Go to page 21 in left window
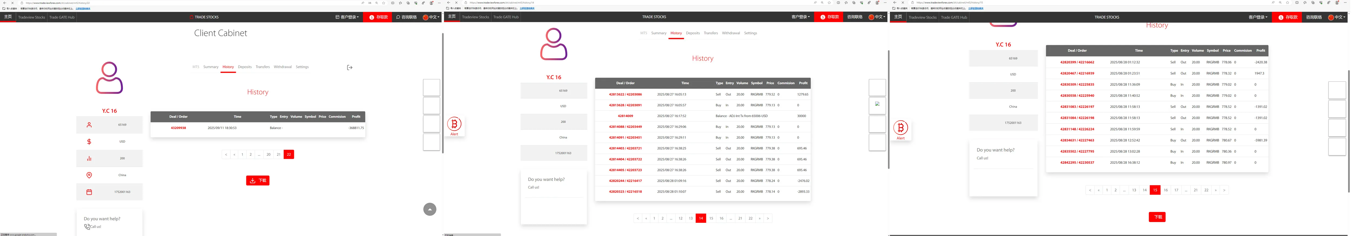1352x236 pixels. click(279, 154)
